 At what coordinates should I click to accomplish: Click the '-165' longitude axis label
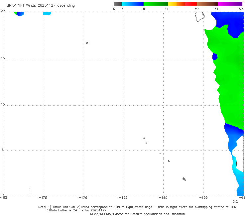123,198
